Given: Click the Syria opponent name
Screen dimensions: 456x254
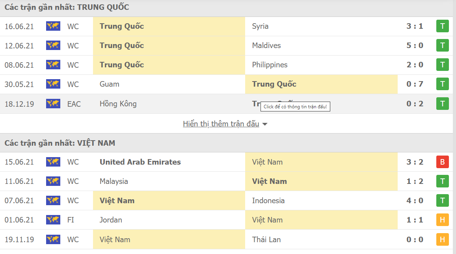Looking at the screenshot, I should pyautogui.click(x=260, y=26).
